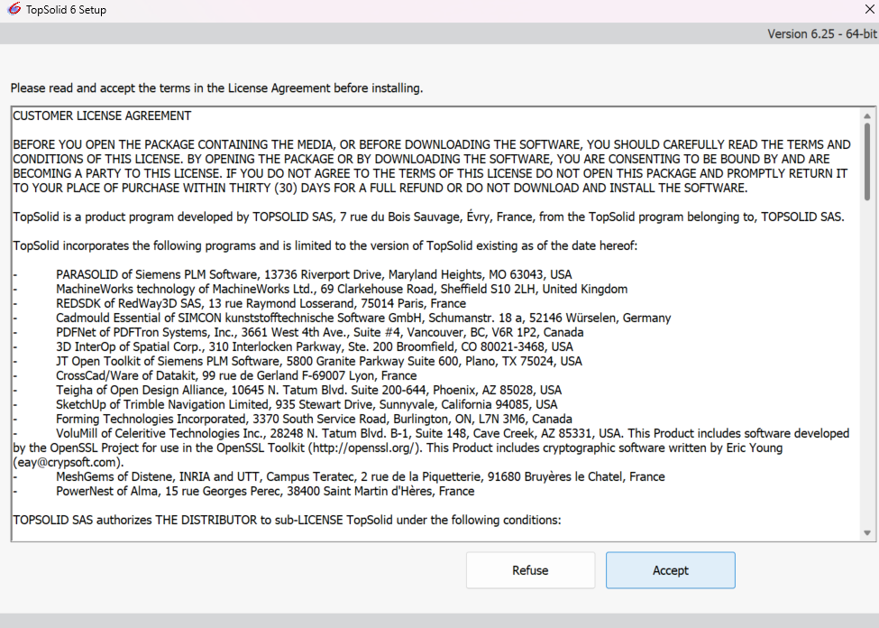879x628 pixels.
Task: Click the 'eay@crypsoft.com' email text
Action: 68,463
